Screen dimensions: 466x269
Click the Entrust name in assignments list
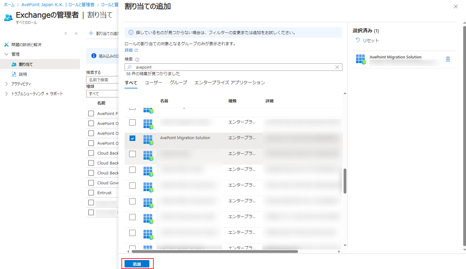click(x=104, y=193)
